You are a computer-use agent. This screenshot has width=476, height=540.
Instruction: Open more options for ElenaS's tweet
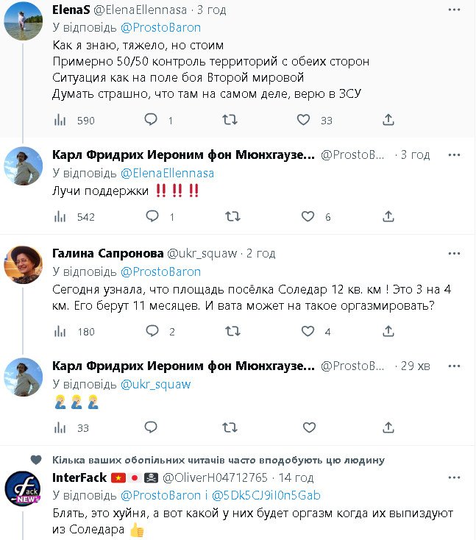coord(455,10)
